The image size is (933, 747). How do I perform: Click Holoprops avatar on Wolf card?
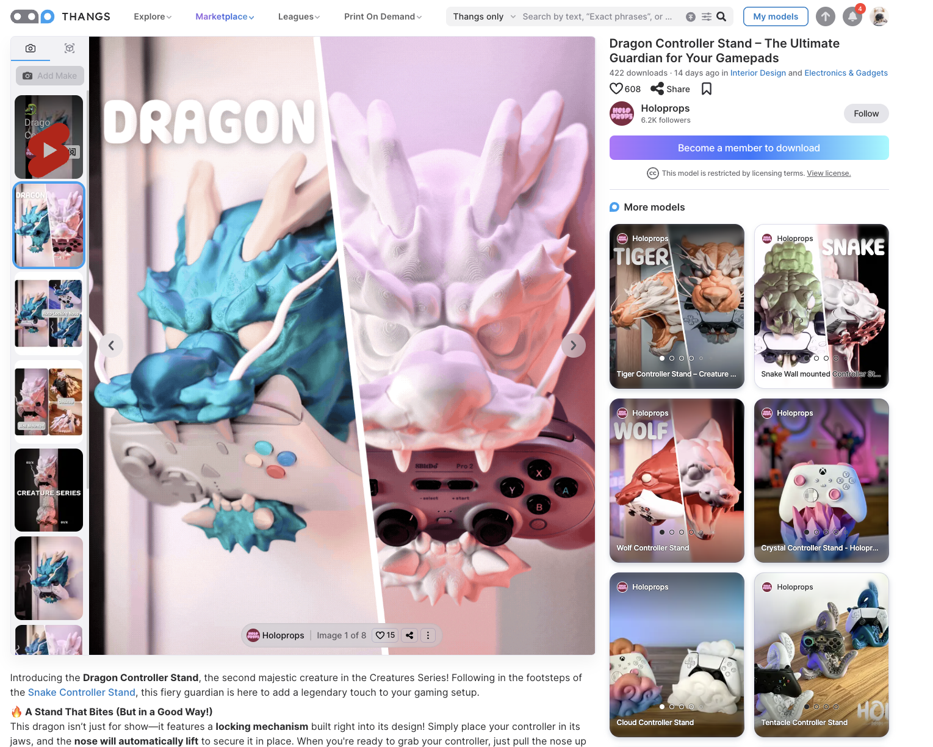point(622,413)
